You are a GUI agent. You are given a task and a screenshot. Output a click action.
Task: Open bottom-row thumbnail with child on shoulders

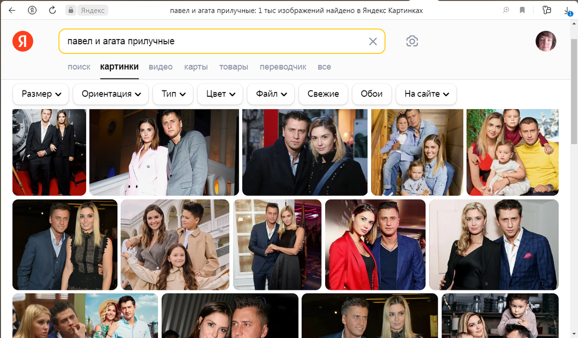pyautogui.click(x=500, y=315)
